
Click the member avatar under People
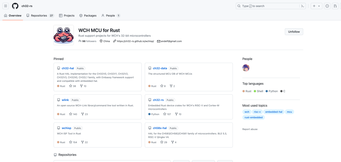[246, 68]
